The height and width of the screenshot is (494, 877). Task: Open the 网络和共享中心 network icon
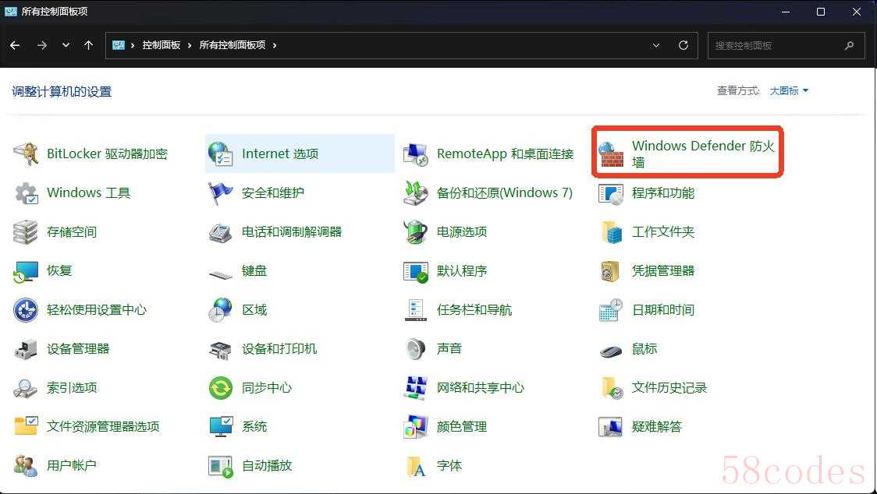[x=416, y=388]
